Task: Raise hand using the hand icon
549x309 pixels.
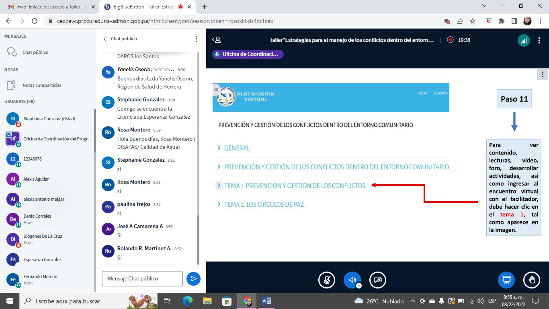Action: [532, 280]
